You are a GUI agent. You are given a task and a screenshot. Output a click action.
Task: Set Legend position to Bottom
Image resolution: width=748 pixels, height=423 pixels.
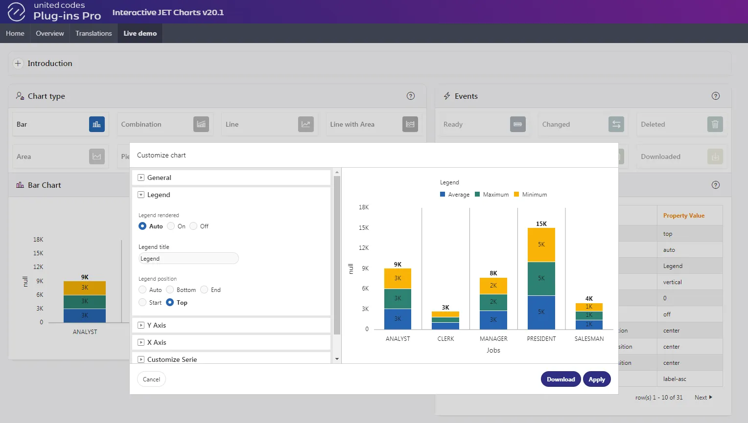[x=170, y=289]
